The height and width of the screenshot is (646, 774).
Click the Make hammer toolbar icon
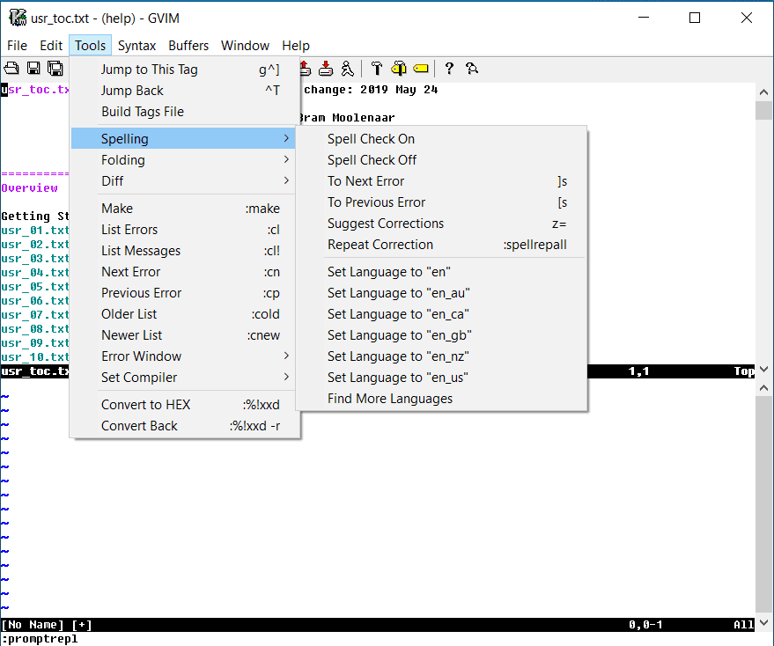pos(377,68)
